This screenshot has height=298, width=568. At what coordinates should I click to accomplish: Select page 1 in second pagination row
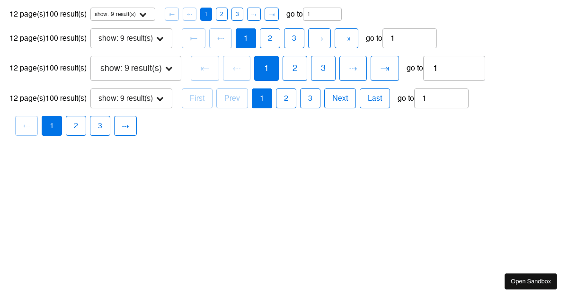(246, 38)
